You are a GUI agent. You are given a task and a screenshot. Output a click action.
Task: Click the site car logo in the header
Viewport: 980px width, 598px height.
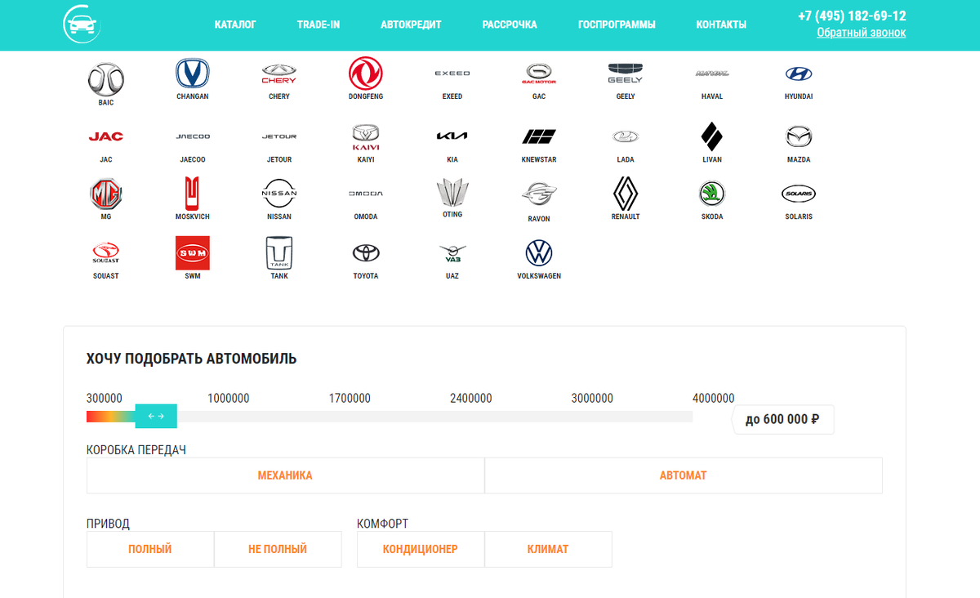pos(82,24)
